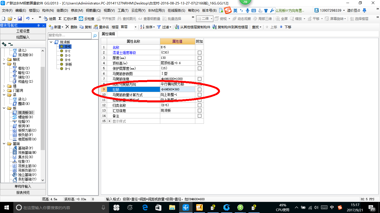Image resolution: width=380 pixels, height=213 pixels.
Task: Switch to the 属性编辑 tab
Action: pyautogui.click(x=108, y=34)
